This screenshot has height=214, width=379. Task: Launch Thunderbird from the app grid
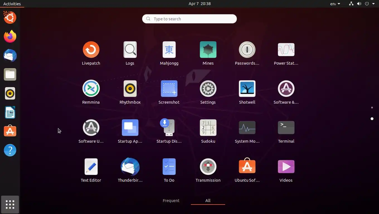[130, 171]
